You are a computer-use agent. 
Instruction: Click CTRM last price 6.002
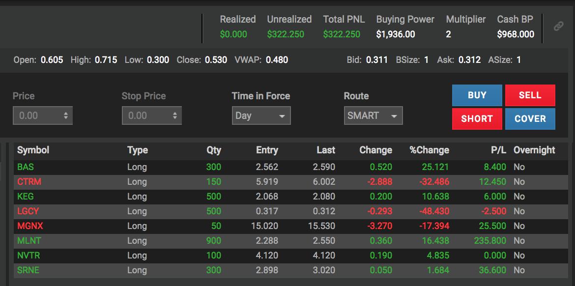point(324,181)
